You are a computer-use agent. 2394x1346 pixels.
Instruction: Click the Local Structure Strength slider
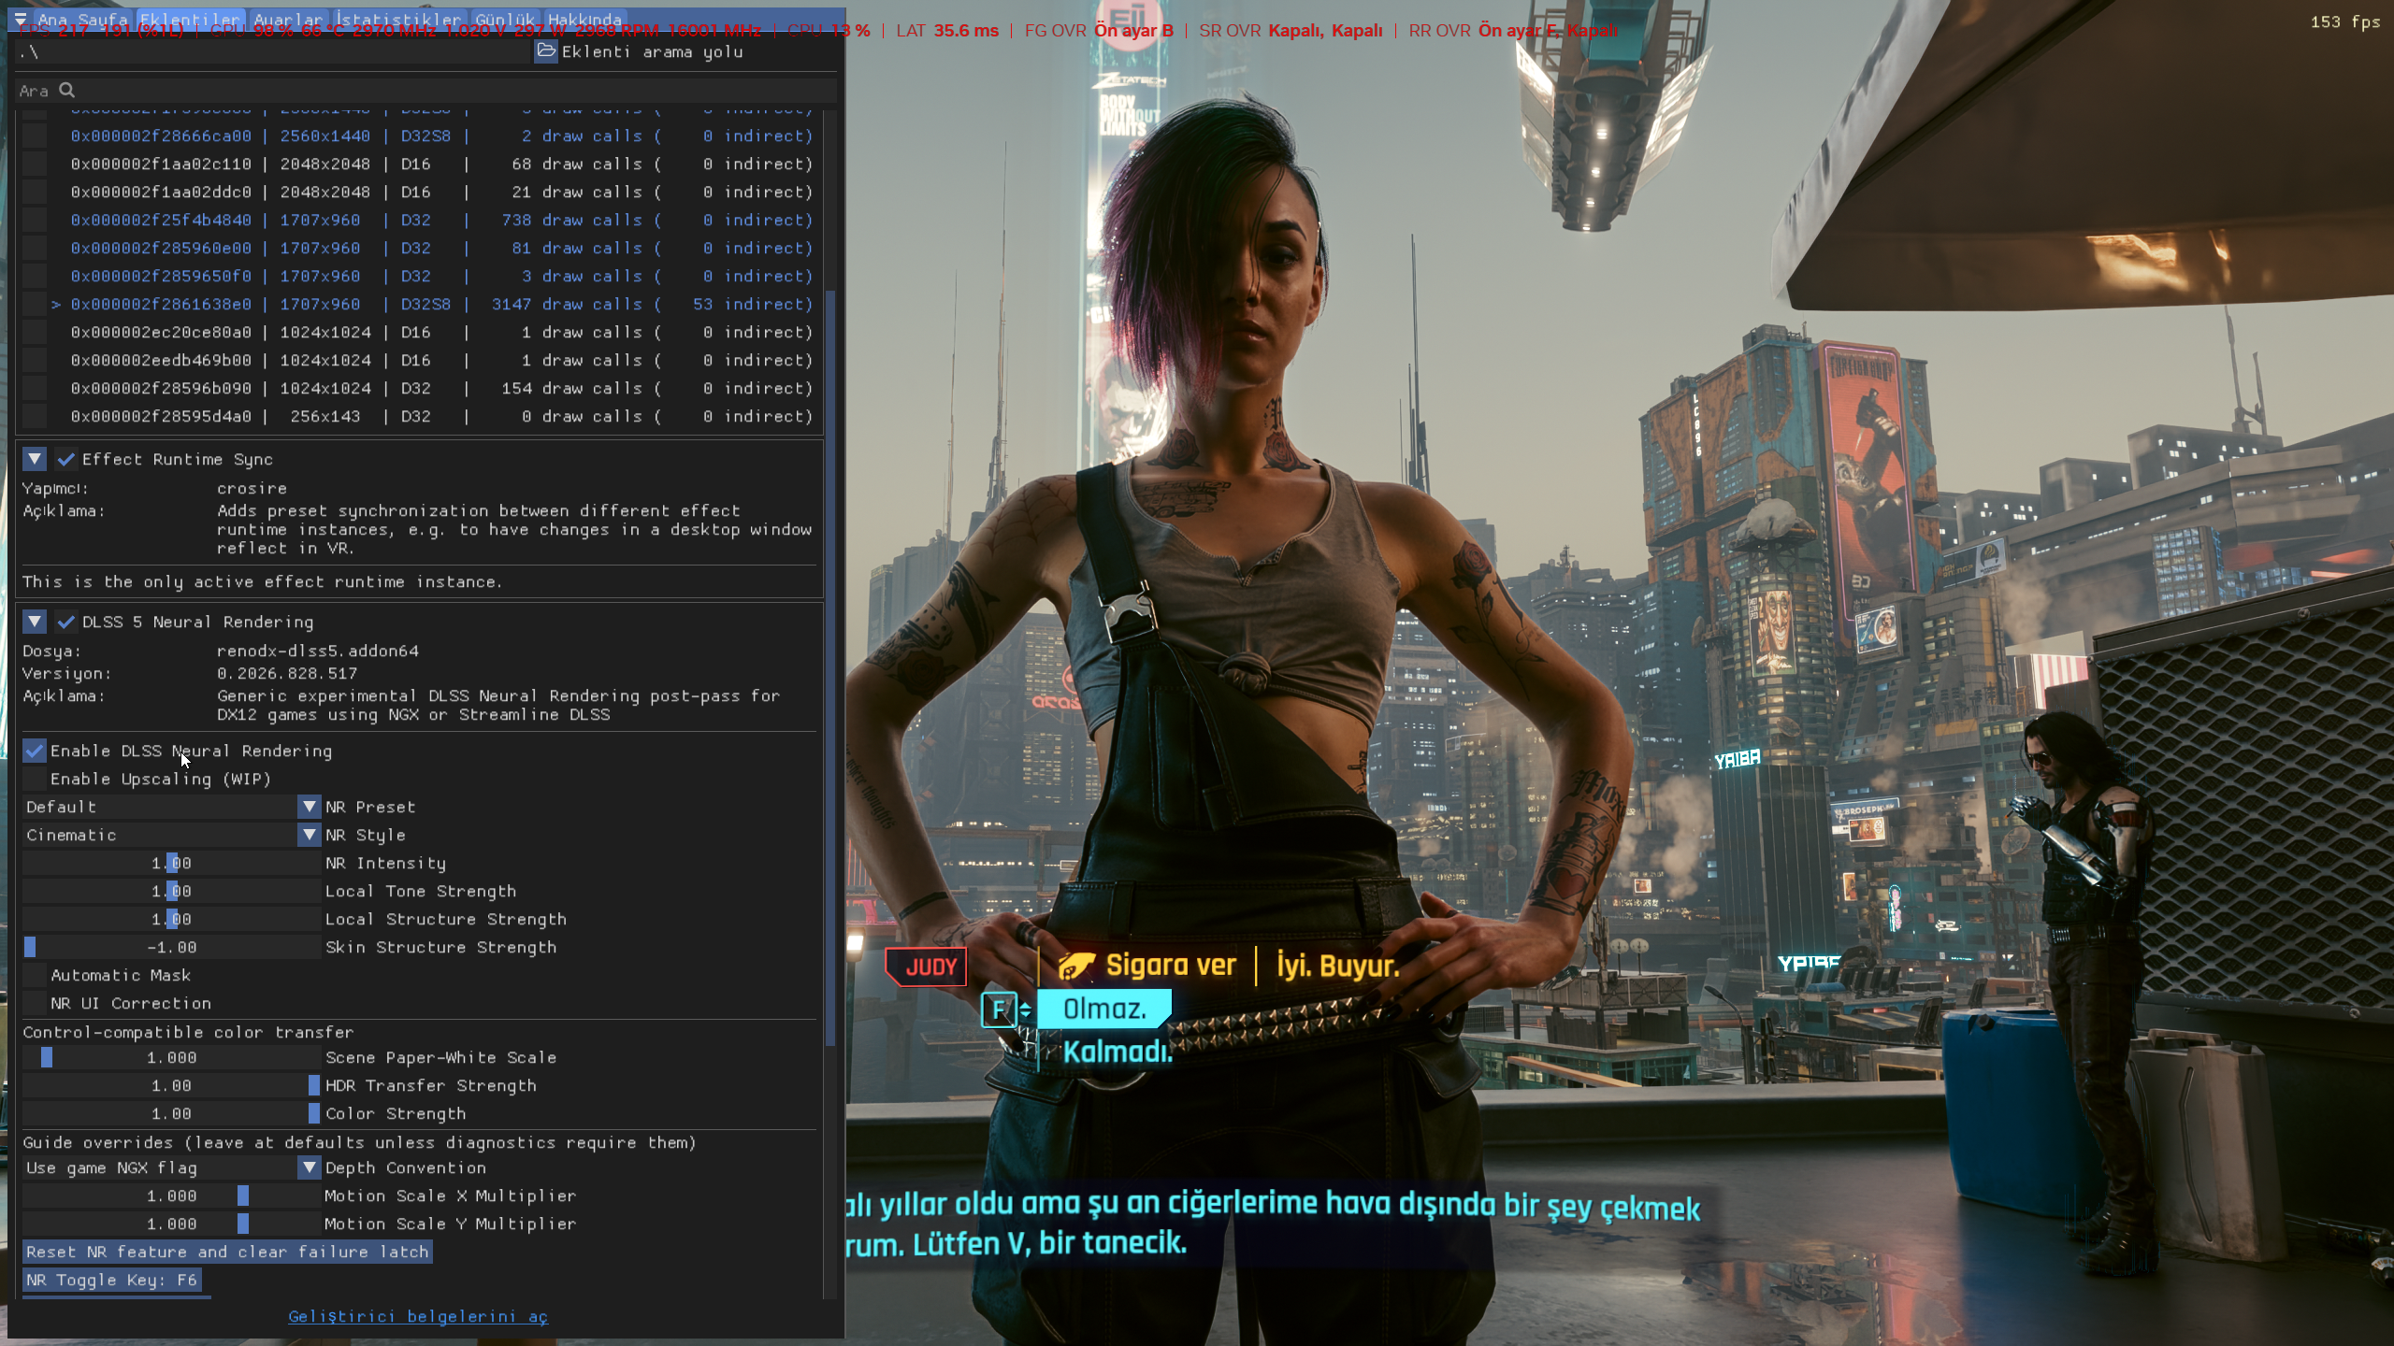point(172,919)
